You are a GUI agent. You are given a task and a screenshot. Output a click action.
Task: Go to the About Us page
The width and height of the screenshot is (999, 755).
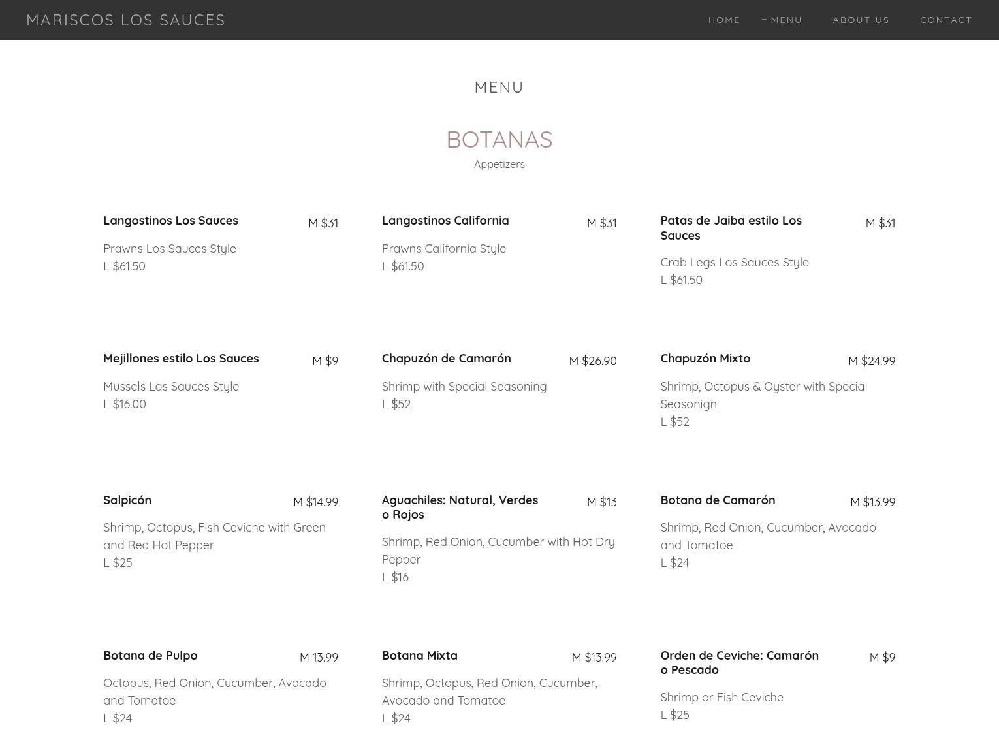point(861,20)
